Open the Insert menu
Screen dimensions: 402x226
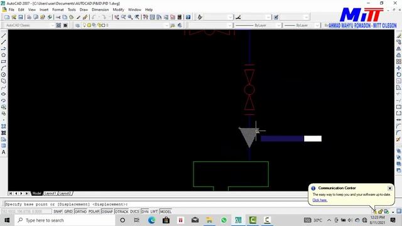[44, 10]
